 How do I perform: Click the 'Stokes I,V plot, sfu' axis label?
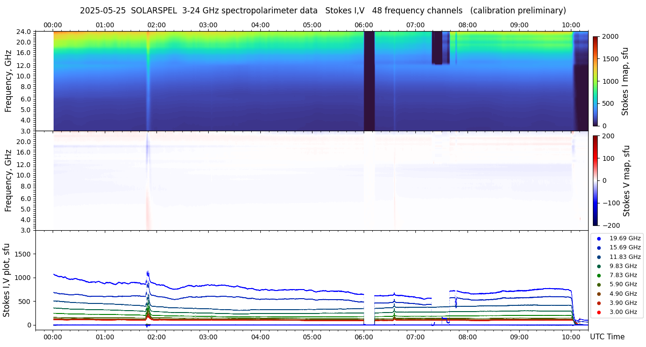(7, 280)
